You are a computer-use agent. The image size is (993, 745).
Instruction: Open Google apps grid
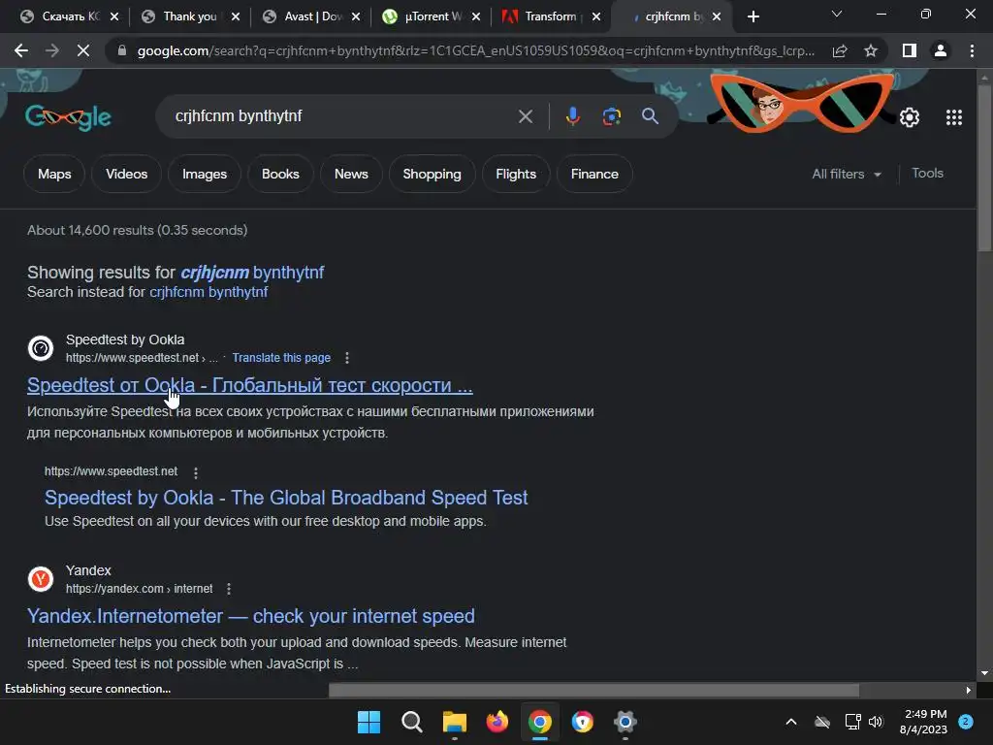[x=954, y=117]
